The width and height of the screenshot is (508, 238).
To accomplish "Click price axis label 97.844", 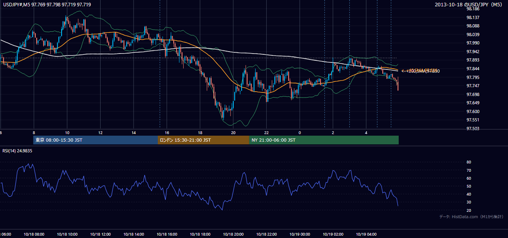I will point(473,69).
